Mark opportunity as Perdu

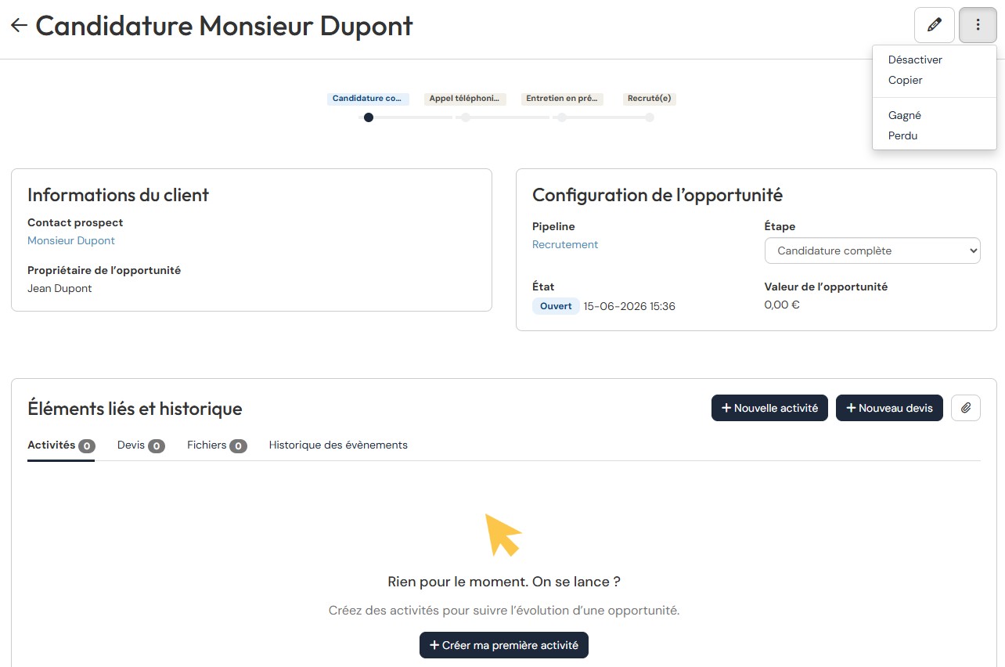[902, 135]
